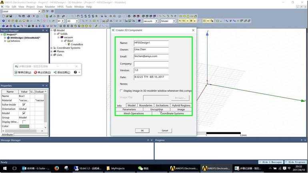Open Task View on the taskbar

click(x=14, y=168)
